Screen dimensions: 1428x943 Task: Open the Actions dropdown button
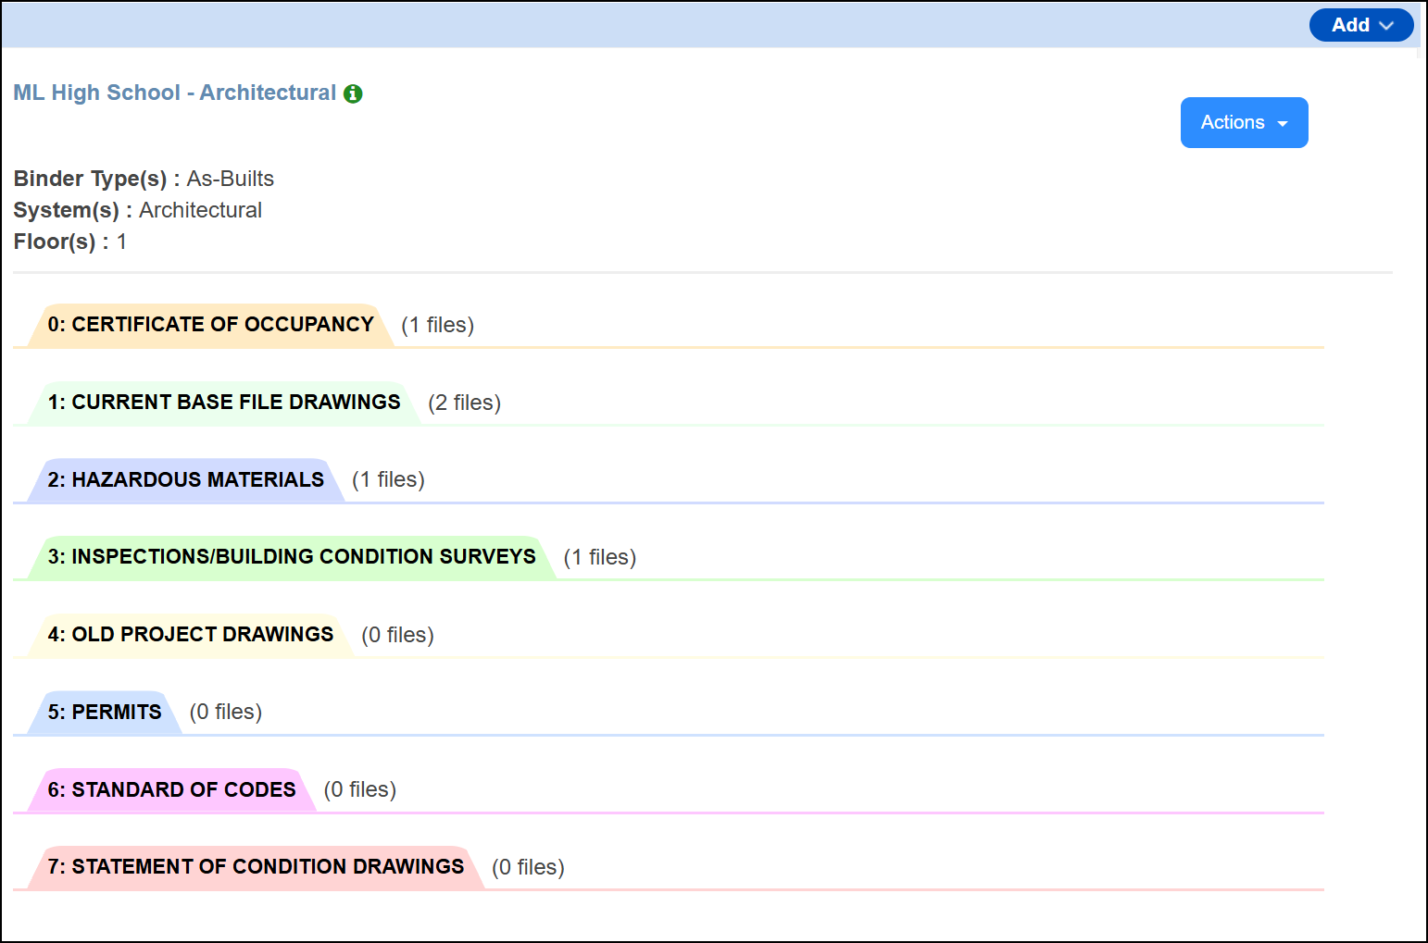tap(1244, 122)
